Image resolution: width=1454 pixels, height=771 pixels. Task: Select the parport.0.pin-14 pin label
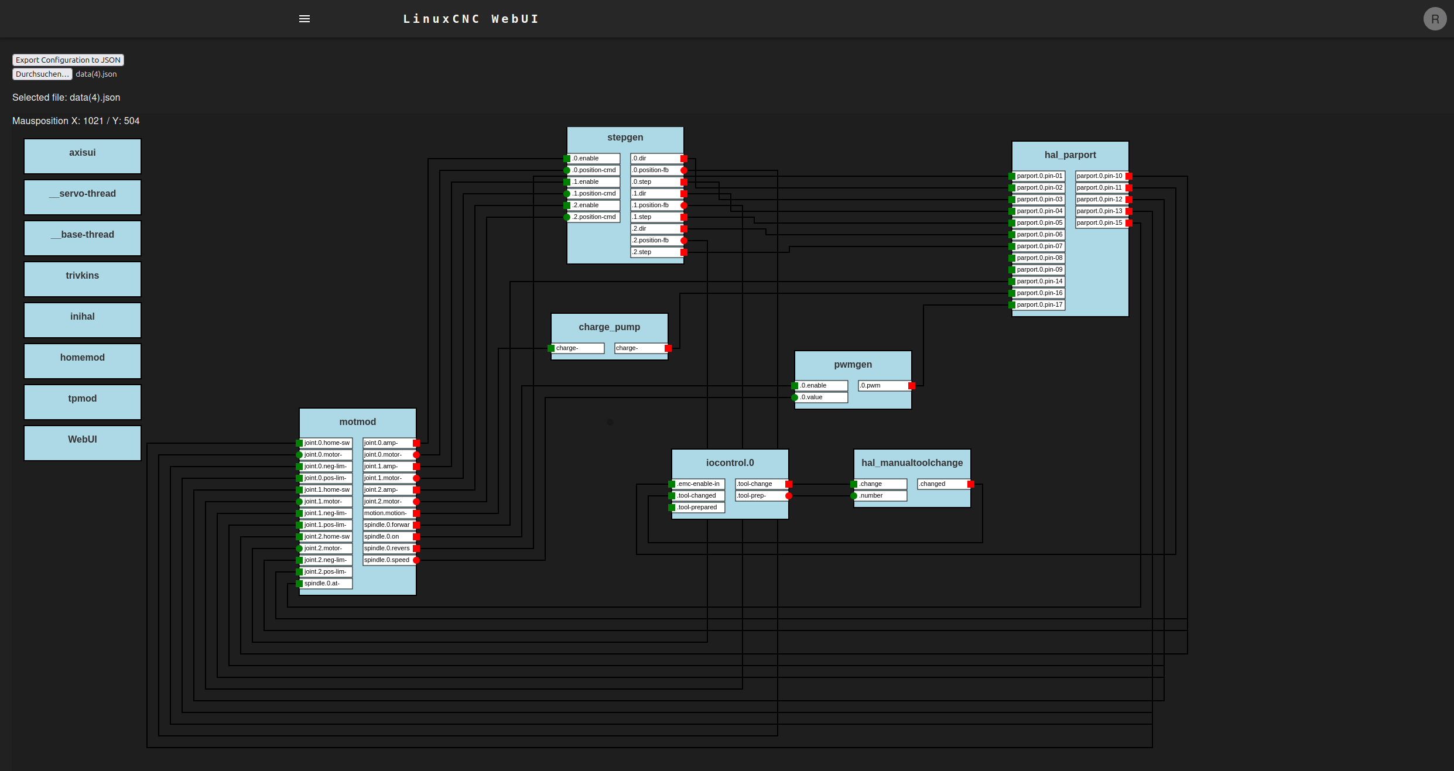click(1040, 282)
